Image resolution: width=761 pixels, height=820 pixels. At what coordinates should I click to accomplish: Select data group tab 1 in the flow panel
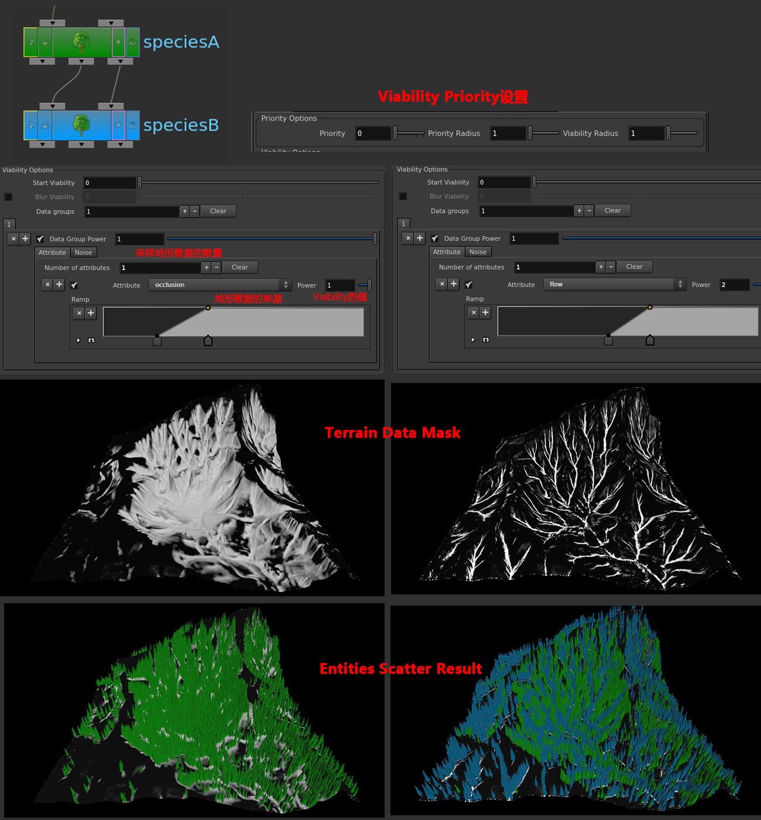coord(403,224)
